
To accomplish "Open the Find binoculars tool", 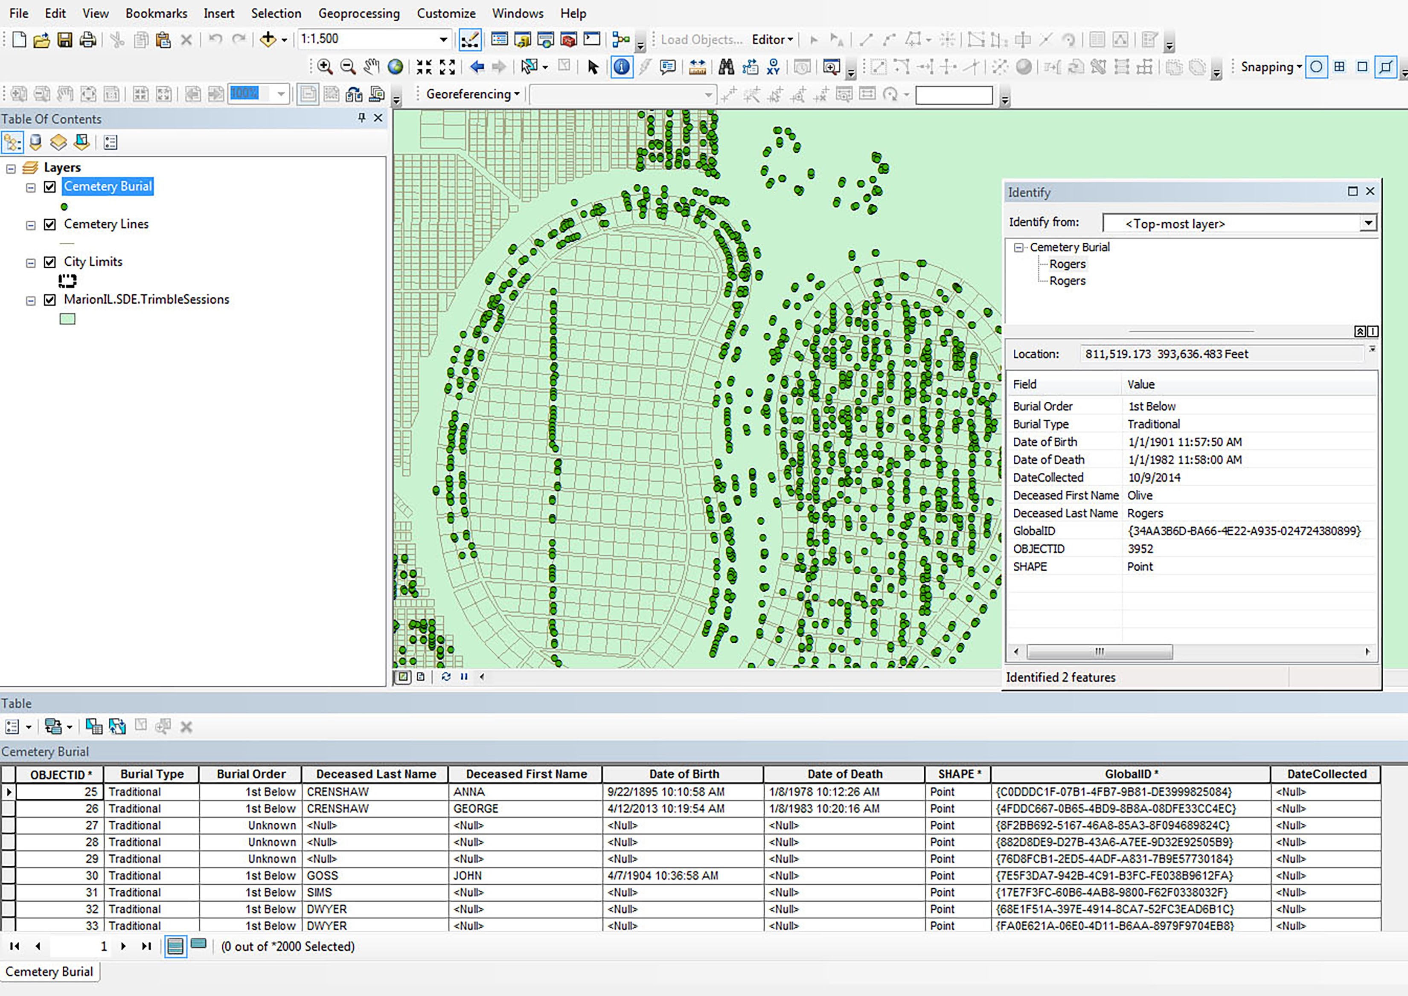I will [x=726, y=67].
